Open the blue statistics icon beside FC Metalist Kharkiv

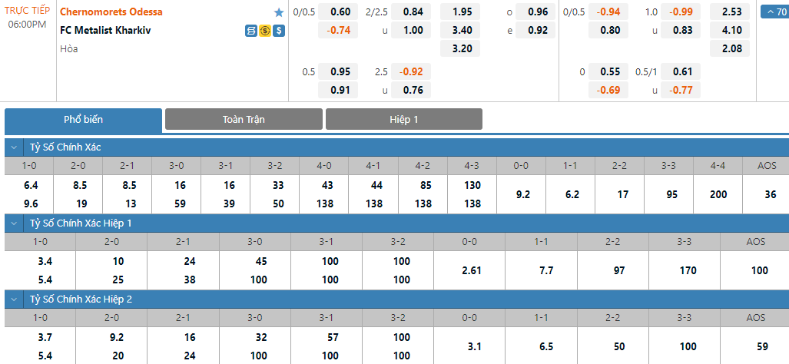point(251,31)
